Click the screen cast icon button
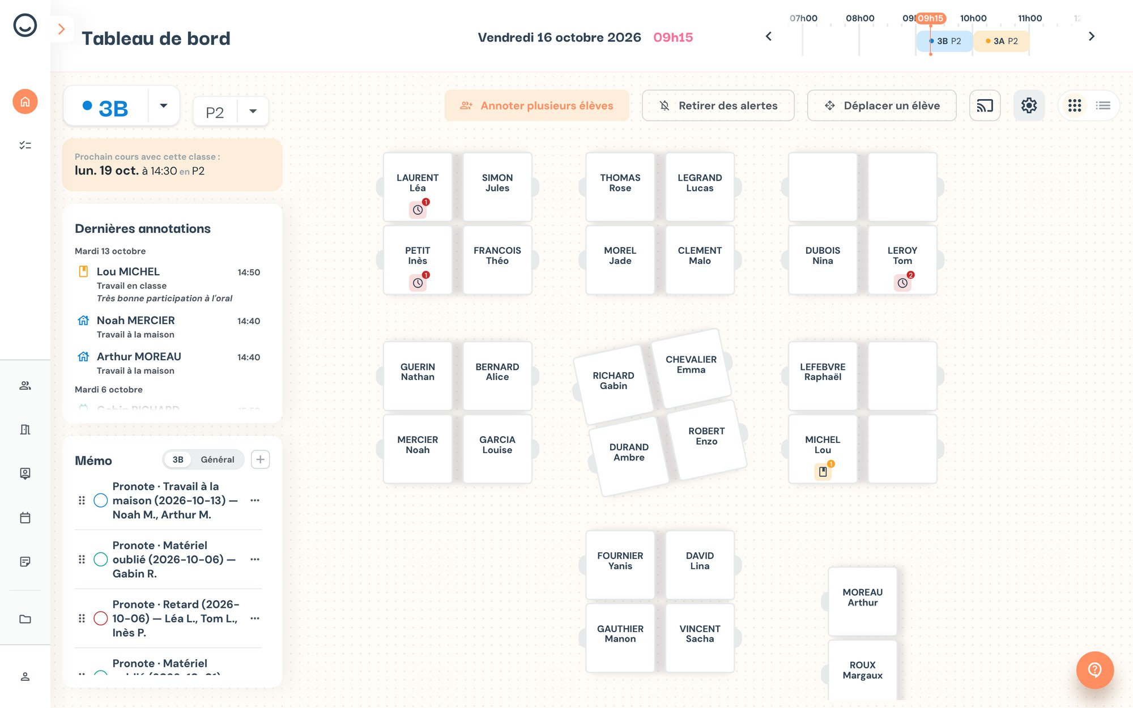 tap(985, 106)
